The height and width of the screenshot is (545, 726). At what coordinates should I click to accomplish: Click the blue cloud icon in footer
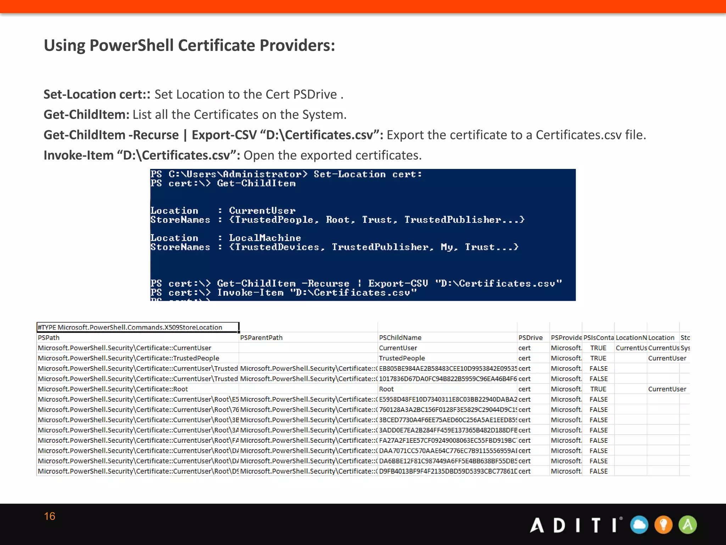[639, 525]
